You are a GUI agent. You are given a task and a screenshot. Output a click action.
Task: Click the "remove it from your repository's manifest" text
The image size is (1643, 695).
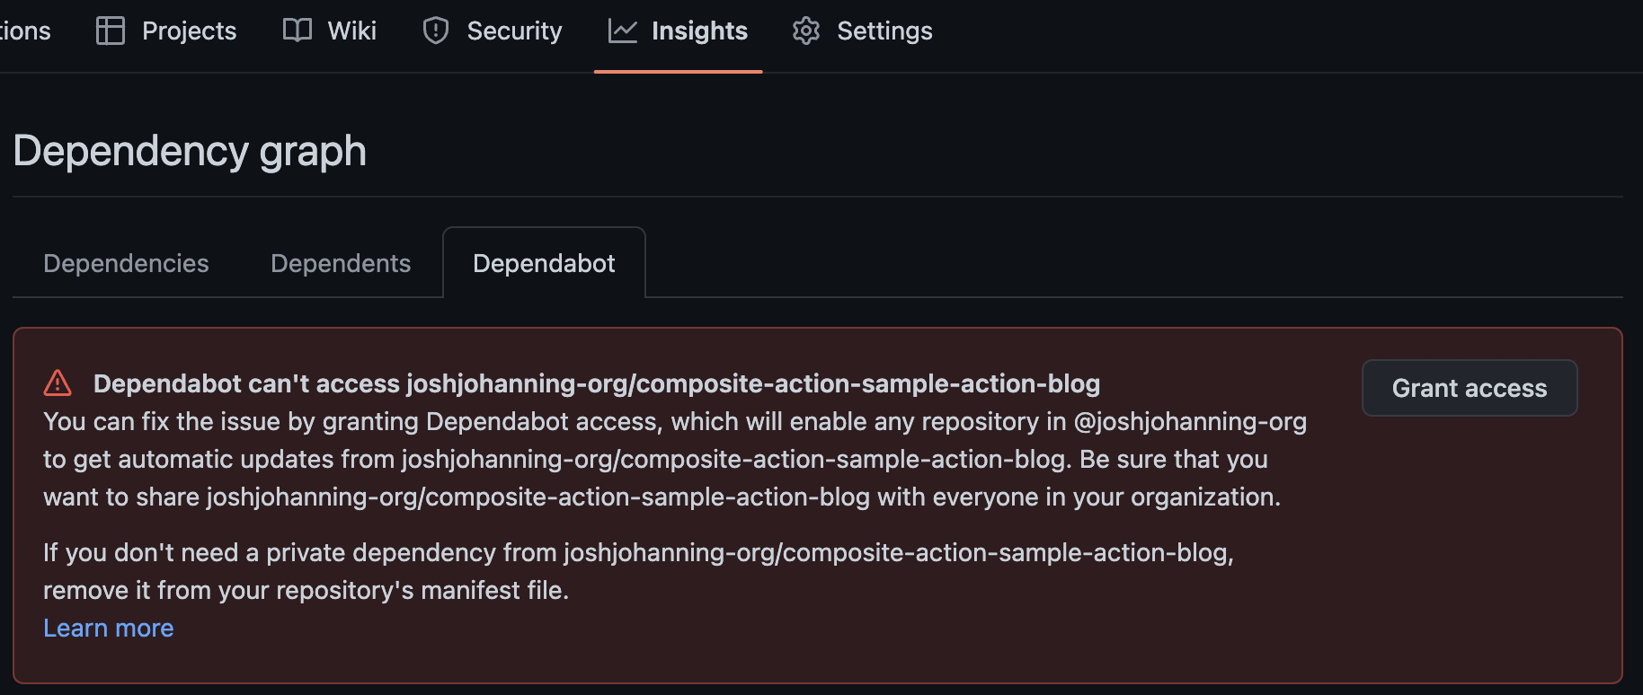click(x=306, y=590)
